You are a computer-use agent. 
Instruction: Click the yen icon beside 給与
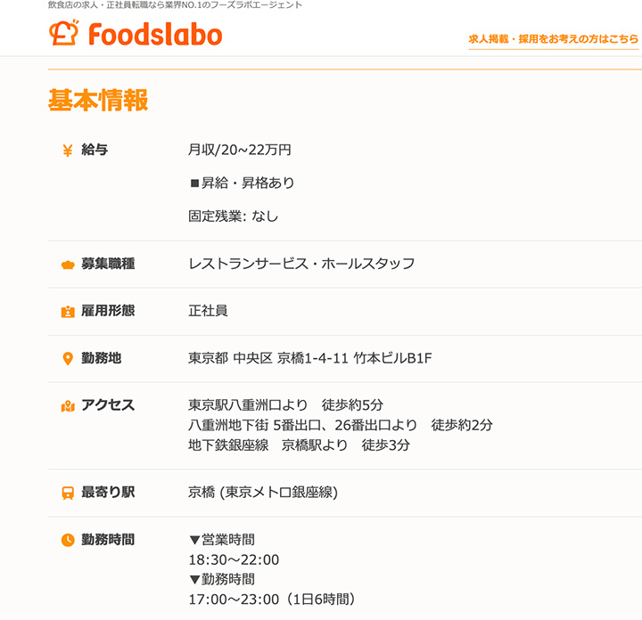point(67,151)
